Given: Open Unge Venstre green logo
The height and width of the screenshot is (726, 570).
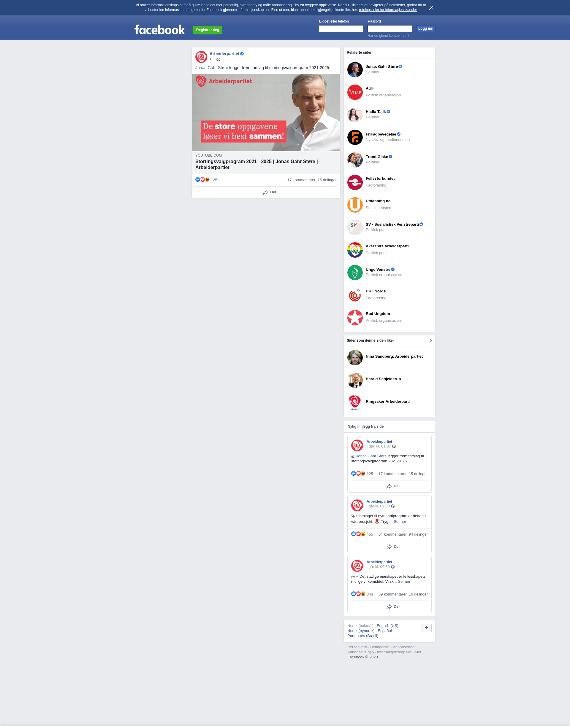Looking at the screenshot, I should pyautogui.click(x=355, y=273).
